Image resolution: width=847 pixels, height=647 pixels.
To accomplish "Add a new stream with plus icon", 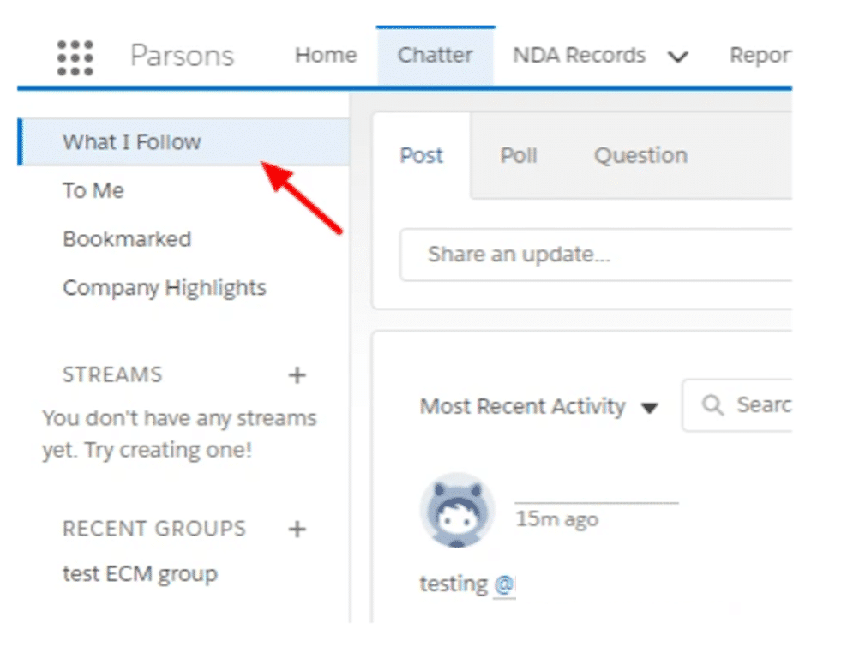I will pos(297,375).
